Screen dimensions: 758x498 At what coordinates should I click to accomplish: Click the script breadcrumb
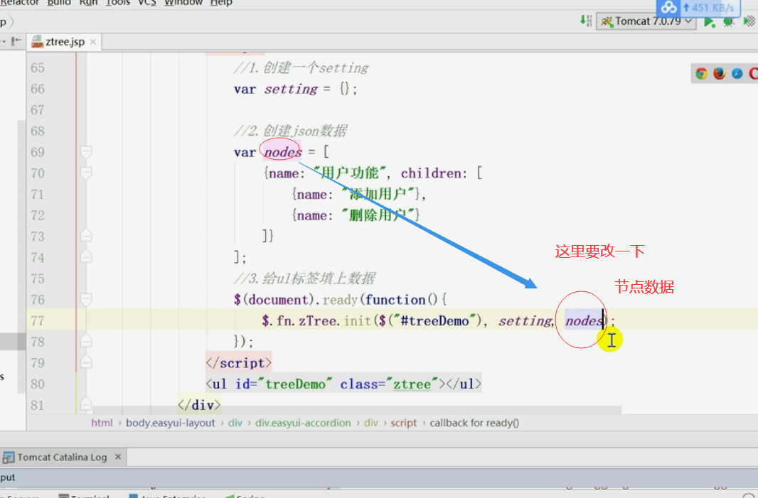click(x=404, y=423)
